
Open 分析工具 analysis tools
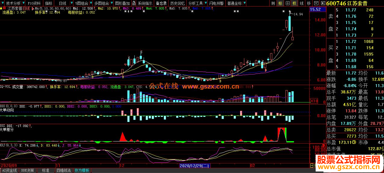click(x=196, y=3)
